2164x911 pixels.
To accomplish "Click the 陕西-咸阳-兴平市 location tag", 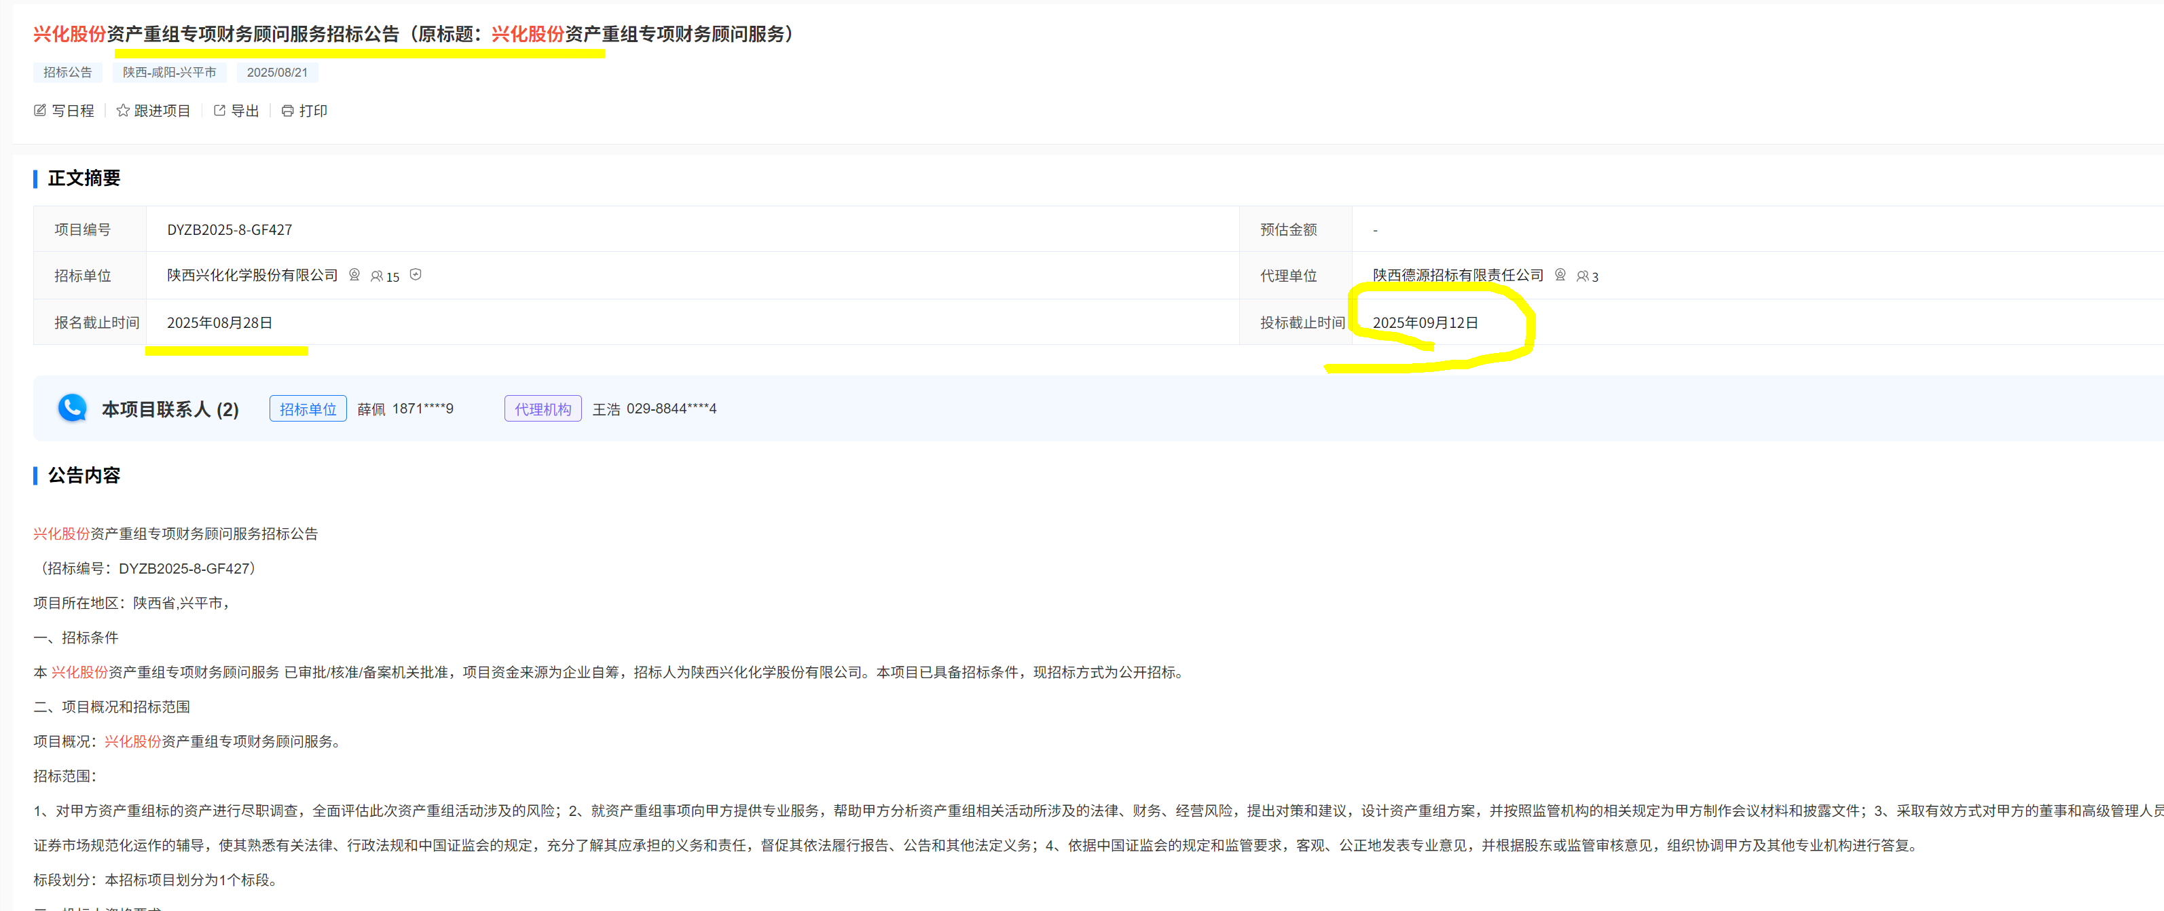I will coord(169,72).
